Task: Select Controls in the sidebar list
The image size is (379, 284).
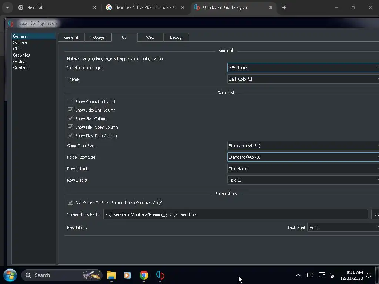Action: pos(34,68)
